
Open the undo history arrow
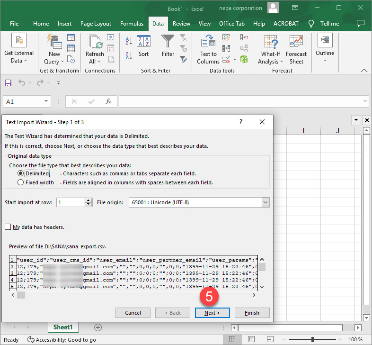click(30, 82)
